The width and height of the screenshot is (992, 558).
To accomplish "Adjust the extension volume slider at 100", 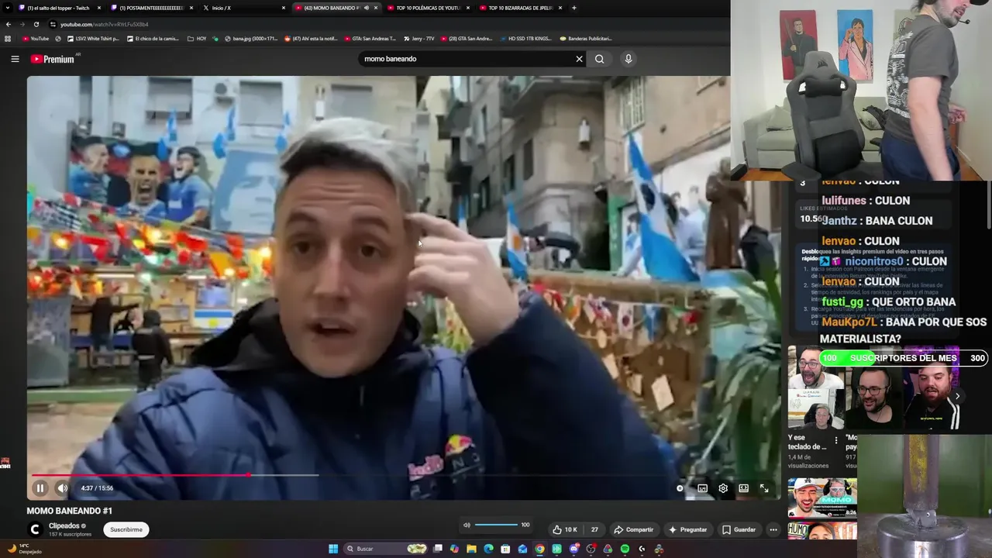I will click(496, 525).
